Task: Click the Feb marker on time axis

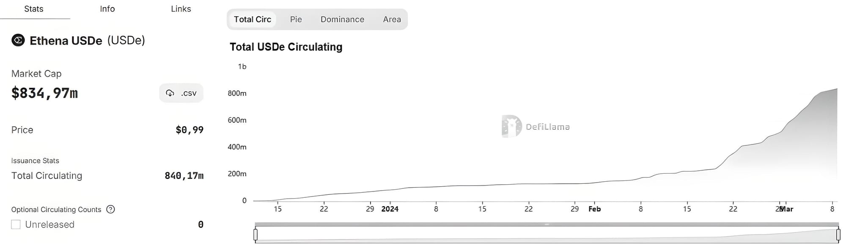Action: [594, 209]
